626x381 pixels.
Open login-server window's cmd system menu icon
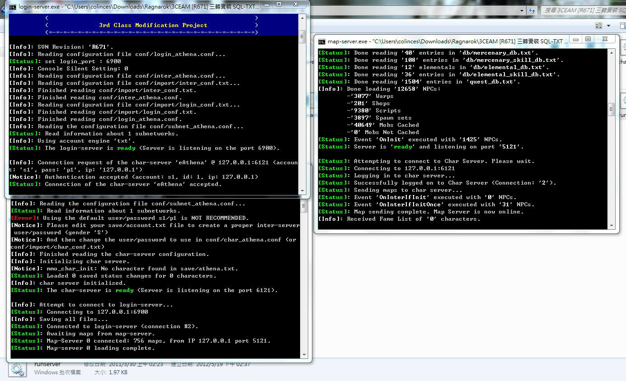(x=13, y=7)
